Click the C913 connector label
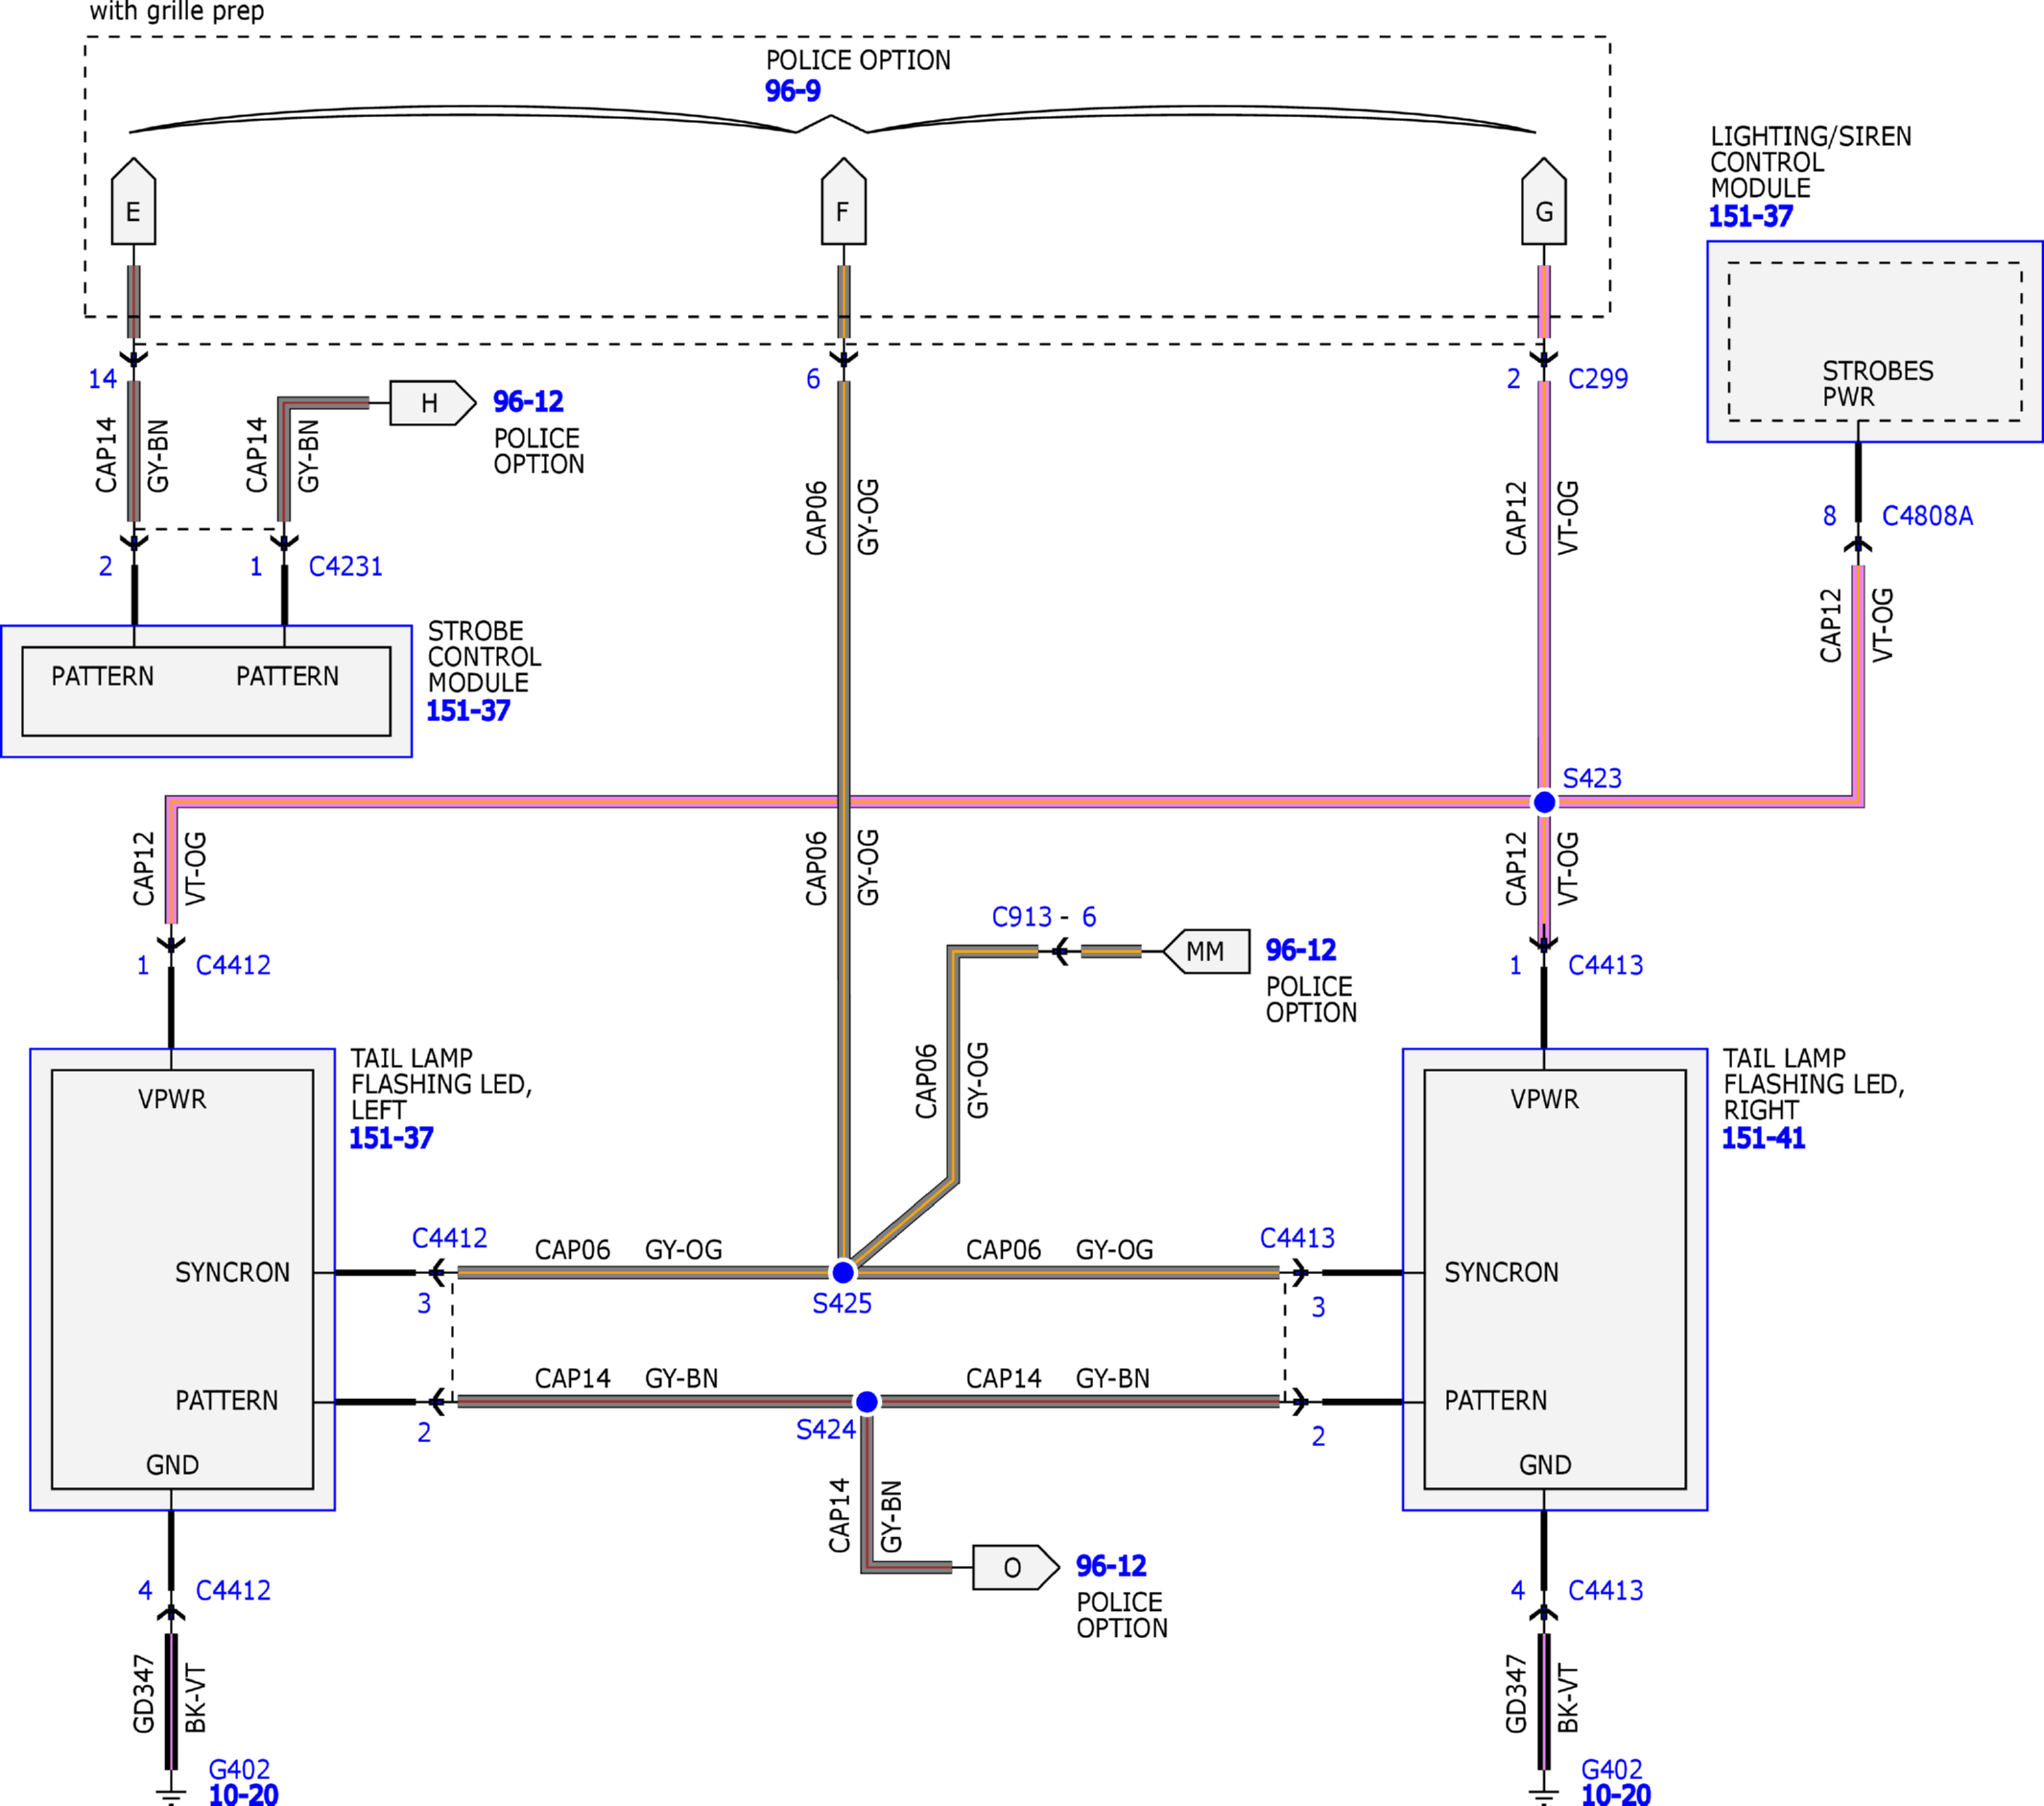This screenshot has width=2044, height=1806. [x=1022, y=917]
